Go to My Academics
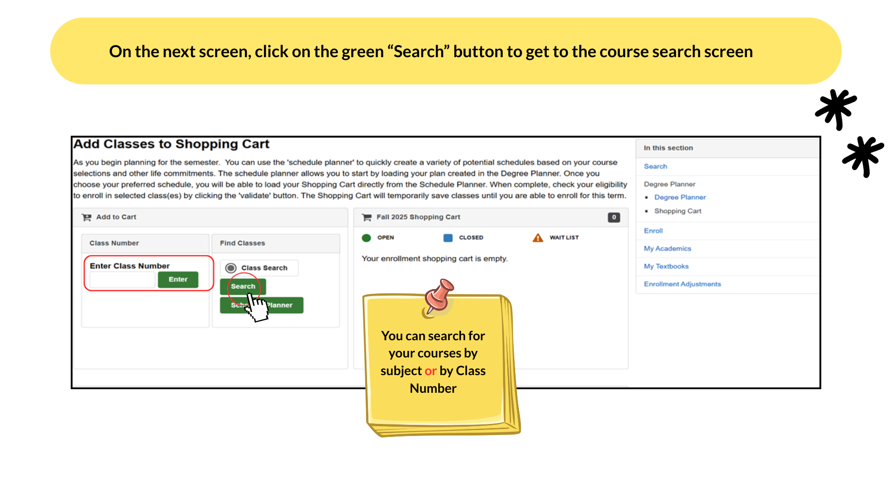Viewport: 892px width, 502px height. point(667,248)
